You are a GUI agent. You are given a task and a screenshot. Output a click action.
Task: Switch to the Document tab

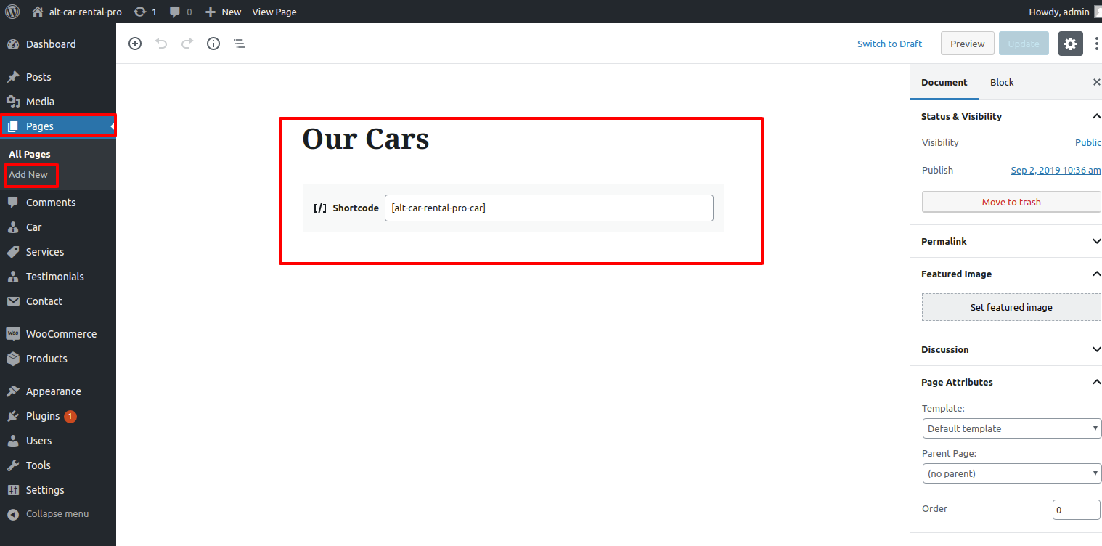coord(944,82)
